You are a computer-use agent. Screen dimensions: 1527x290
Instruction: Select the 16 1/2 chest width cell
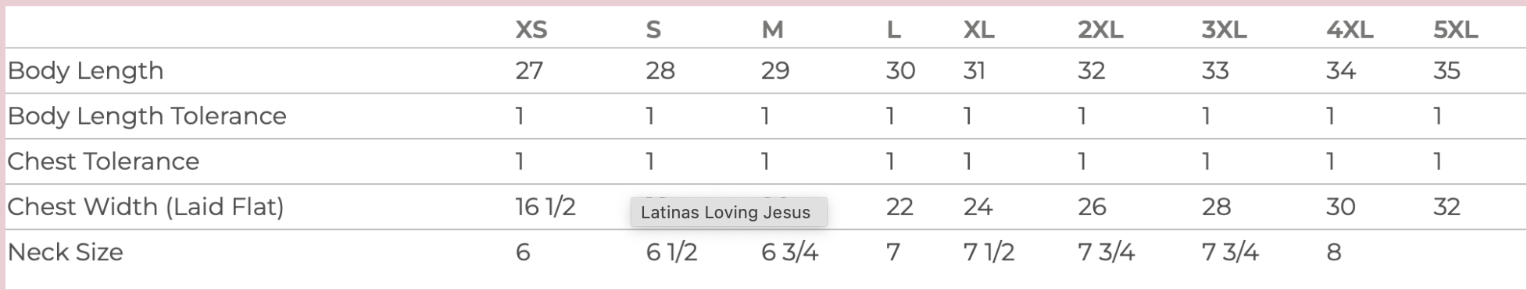[x=545, y=207]
